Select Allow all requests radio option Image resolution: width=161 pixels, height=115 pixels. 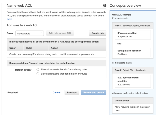point(38,69)
